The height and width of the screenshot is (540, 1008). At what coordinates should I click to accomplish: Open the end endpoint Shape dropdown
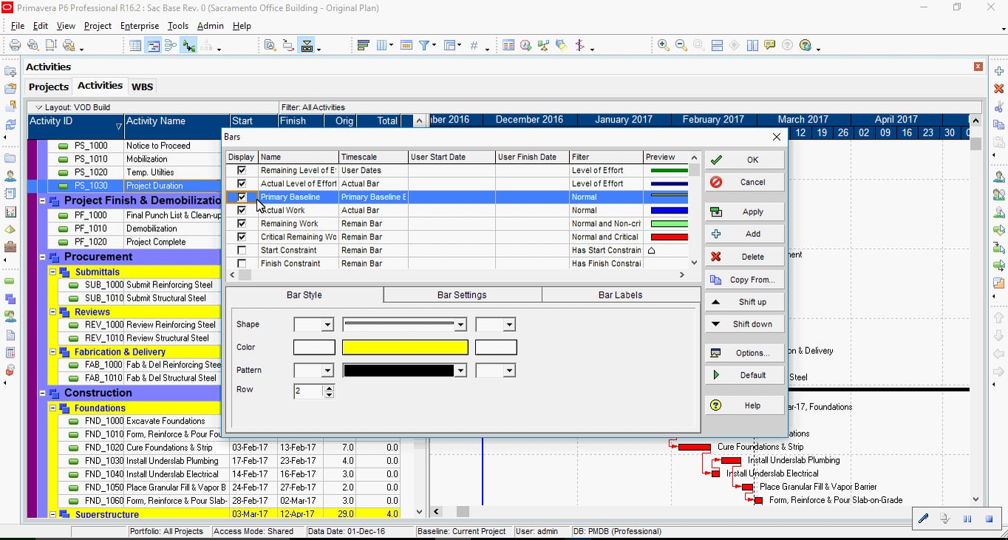[509, 324]
